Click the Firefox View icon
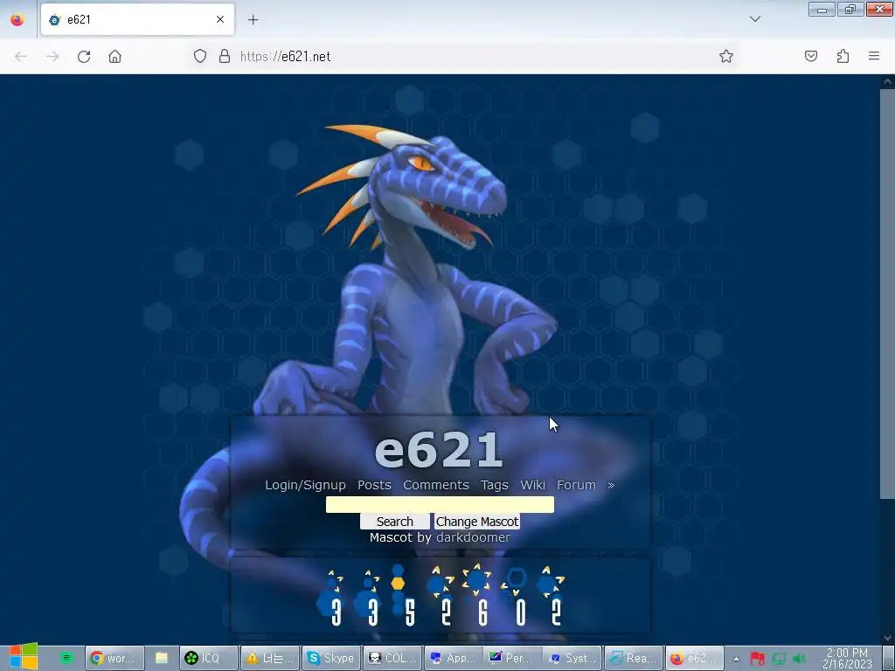Screen dimensions: 895x671 coord(17,19)
